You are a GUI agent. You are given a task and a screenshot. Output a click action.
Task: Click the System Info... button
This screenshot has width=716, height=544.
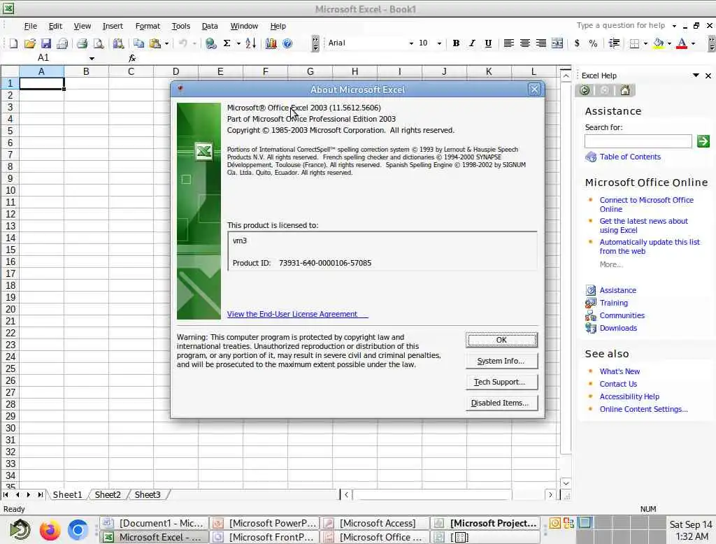click(x=501, y=361)
